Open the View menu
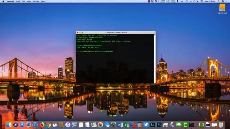This screenshot has height=129, width=230. coord(29,1)
